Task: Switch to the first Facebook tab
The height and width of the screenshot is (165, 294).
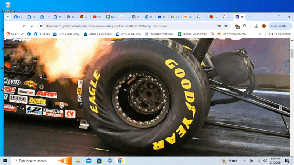Action: click(18, 17)
